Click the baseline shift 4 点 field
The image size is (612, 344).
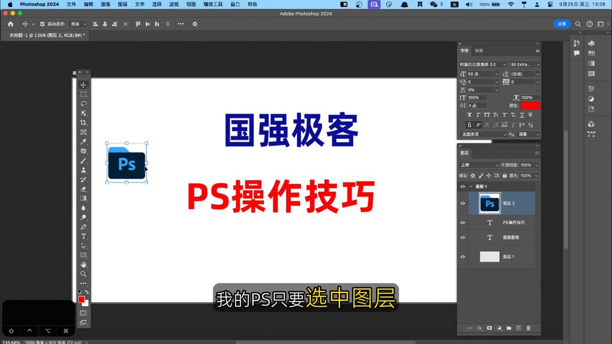(477, 105)
